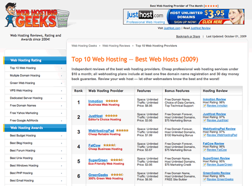
Task: Click the arrow beside VPS Web Hosting
Action: click(x=61, y=91)
